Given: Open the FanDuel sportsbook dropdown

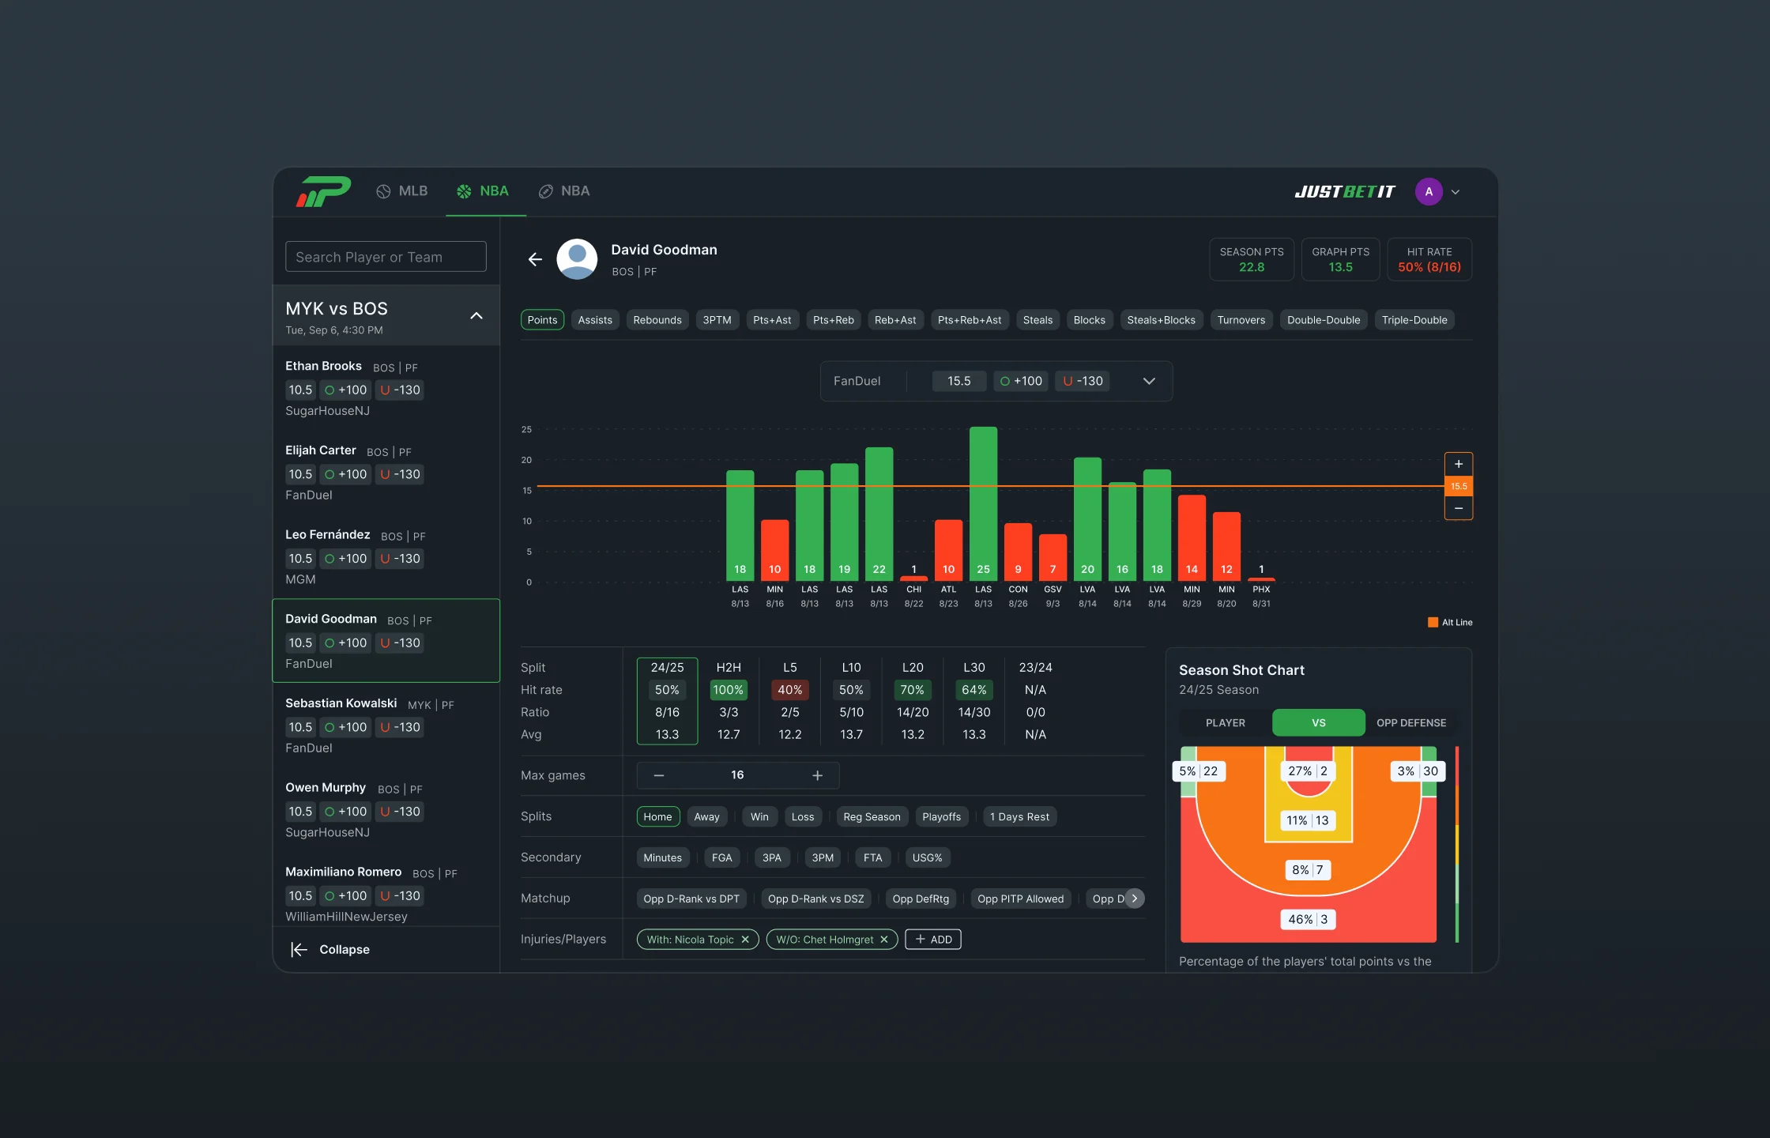Looking at the screenshot, I should [x=1149, y=380].
